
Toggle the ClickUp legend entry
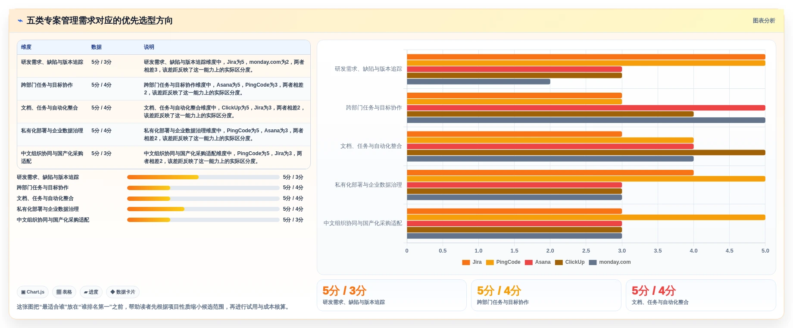570,262
